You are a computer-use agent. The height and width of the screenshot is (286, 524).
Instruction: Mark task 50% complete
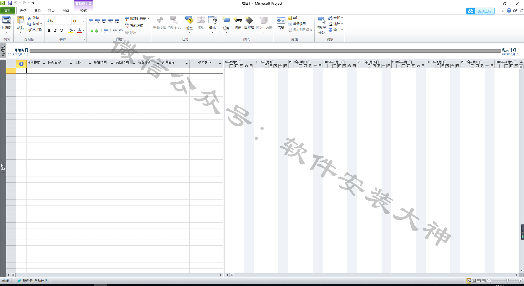click(104, 21)
